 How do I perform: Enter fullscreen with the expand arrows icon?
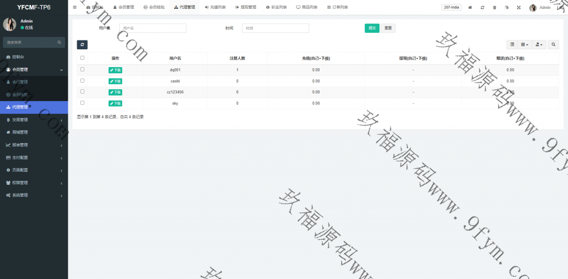pos(519,8)
